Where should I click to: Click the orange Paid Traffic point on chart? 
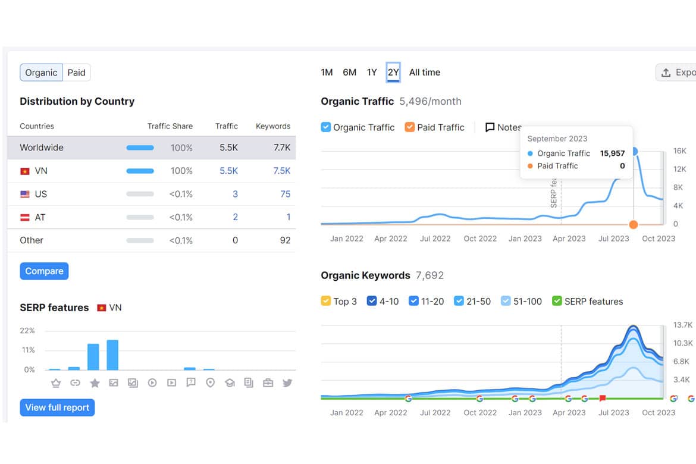[634, 224]
